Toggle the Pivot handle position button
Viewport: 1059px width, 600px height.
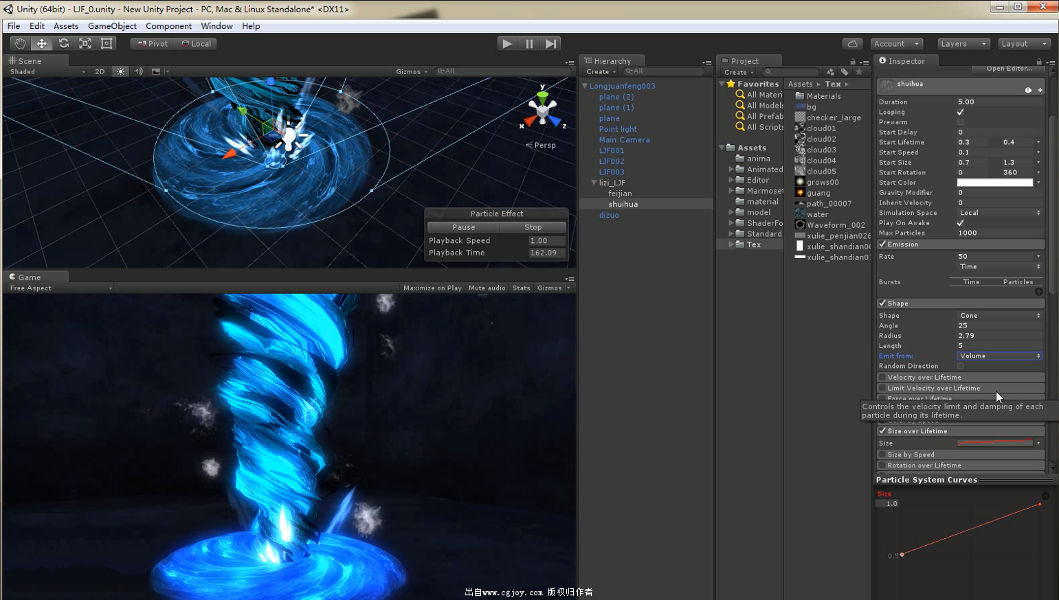click(x=153, y=43)
